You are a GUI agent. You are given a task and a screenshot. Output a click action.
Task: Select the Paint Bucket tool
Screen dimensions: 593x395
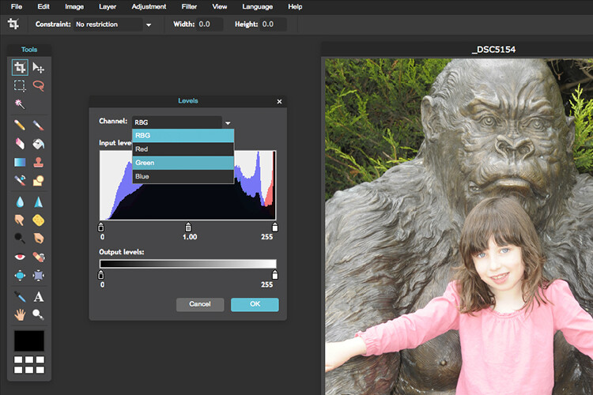[x=38, y=144]
